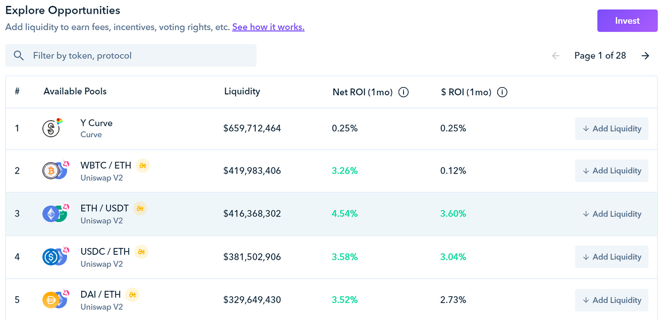
Task: Go to the previous page arrow
Action: tap(555, 56)
